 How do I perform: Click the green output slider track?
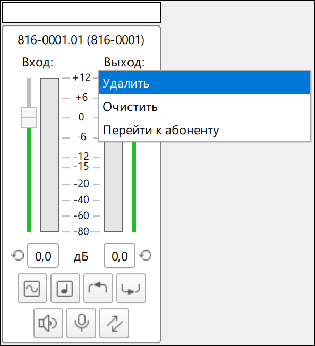[134, 186]
